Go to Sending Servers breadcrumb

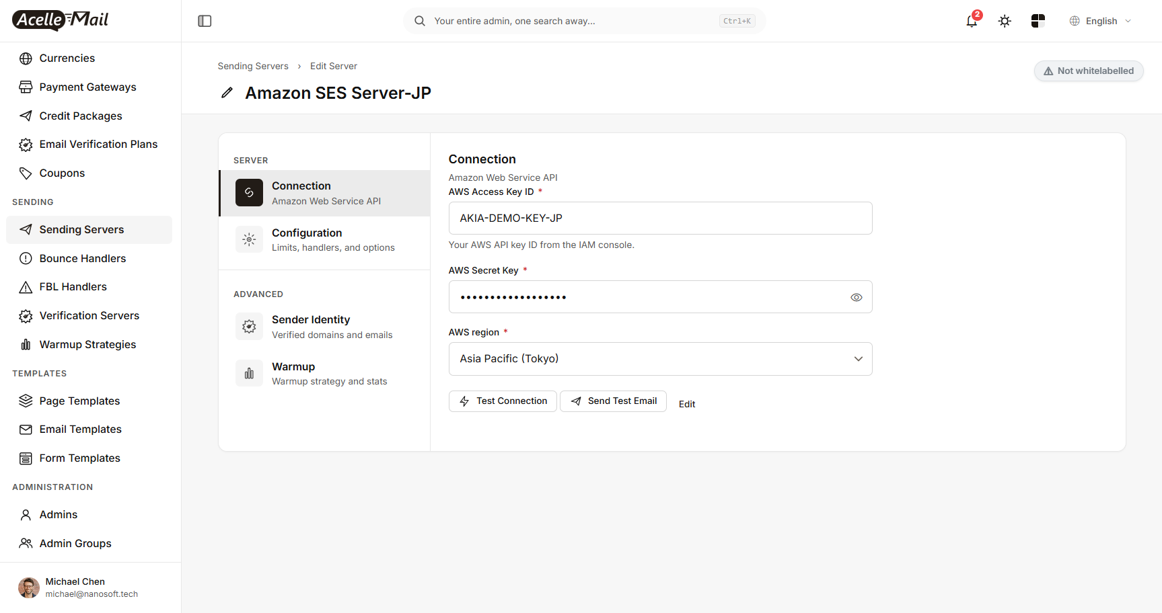253,66
